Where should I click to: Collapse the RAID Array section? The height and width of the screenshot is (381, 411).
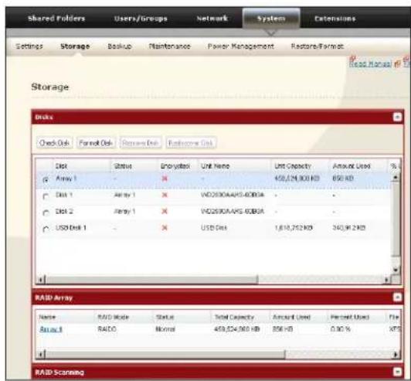pyautogui.click(x=397, y=298)
